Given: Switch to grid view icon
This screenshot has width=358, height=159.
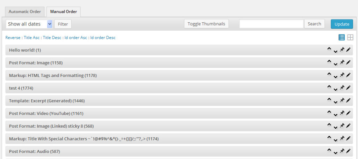Looking at the screenshot, I should click(x=350, y=37).
